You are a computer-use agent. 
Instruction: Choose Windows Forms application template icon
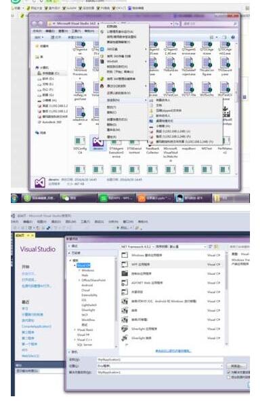click(125, 255)
